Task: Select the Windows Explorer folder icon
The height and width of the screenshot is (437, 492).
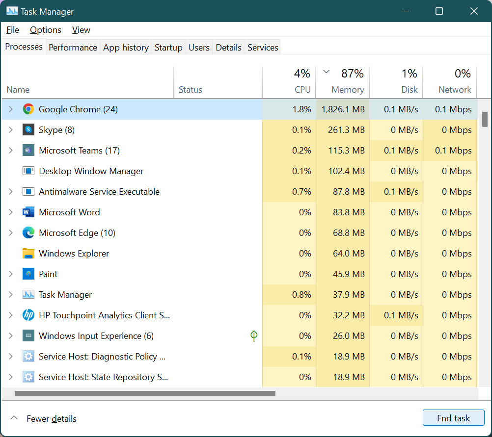Action: tap(28, 254)
